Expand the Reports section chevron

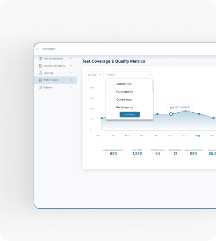(71, 87)
